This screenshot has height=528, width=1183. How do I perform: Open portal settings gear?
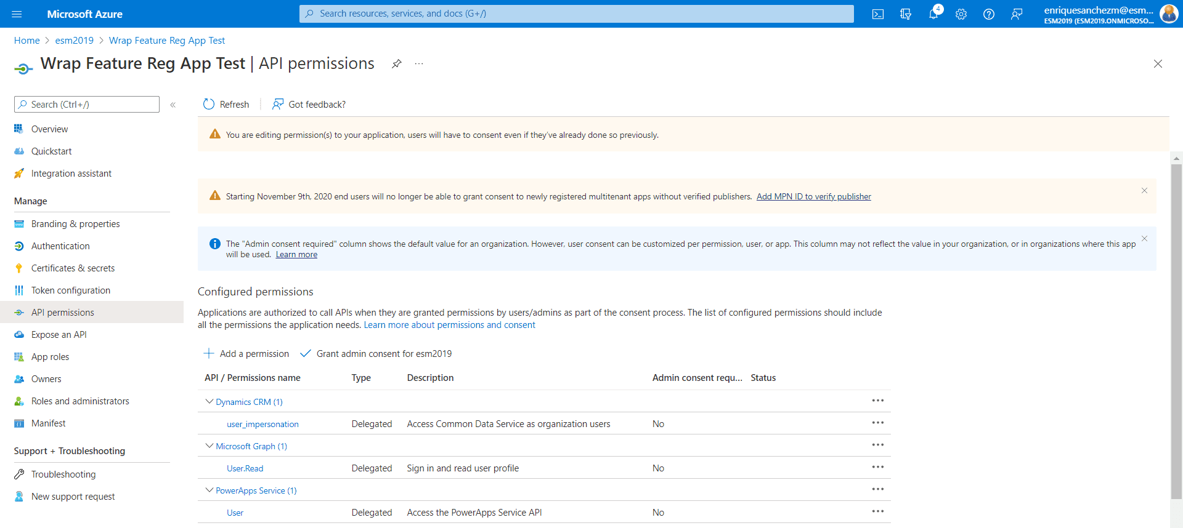[x=961, y=14]
